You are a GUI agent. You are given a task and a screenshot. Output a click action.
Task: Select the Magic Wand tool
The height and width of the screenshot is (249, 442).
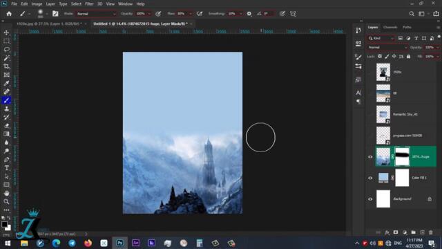[x=6, y=58]
